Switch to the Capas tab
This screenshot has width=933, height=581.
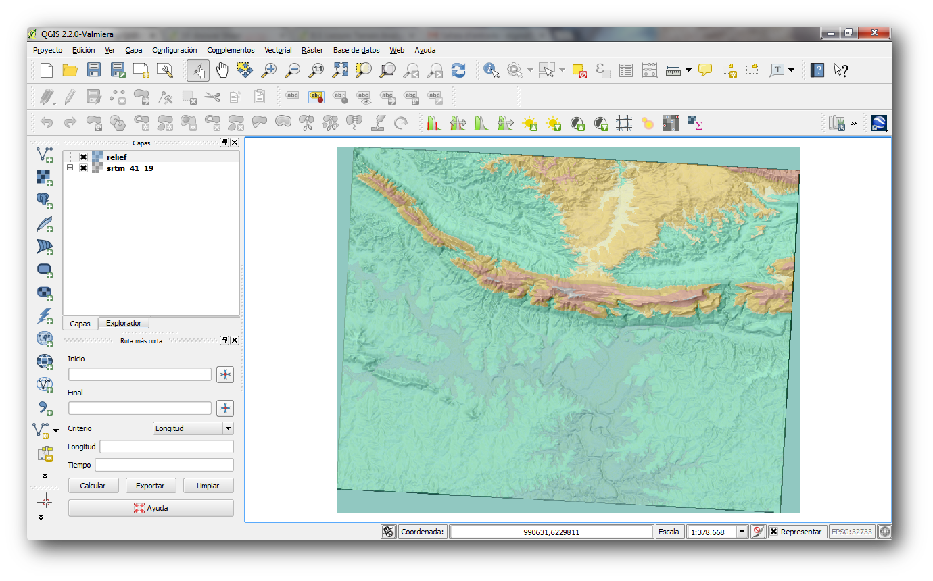click(80, 324)
